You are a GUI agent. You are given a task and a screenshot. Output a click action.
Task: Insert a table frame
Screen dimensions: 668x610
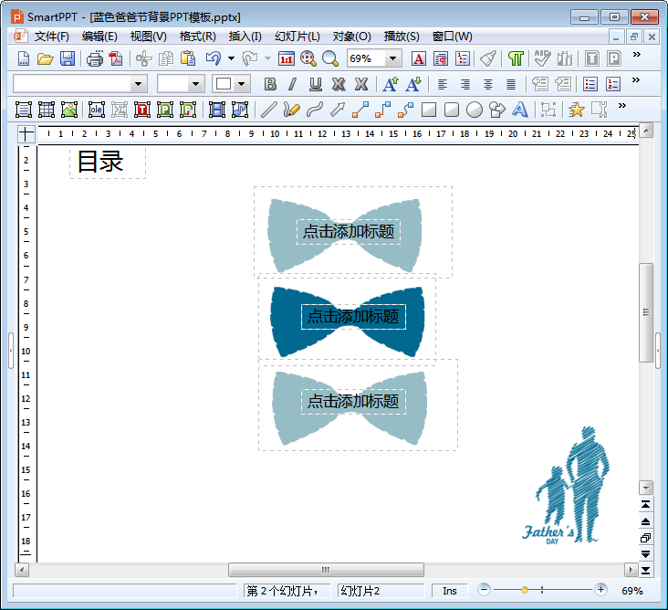click(47, 110)
